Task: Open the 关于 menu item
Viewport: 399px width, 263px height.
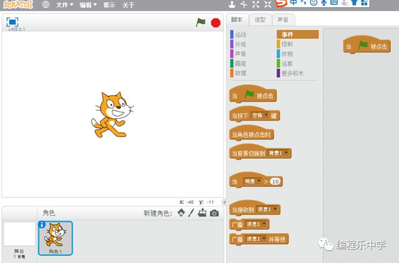Action: [128, 5]
